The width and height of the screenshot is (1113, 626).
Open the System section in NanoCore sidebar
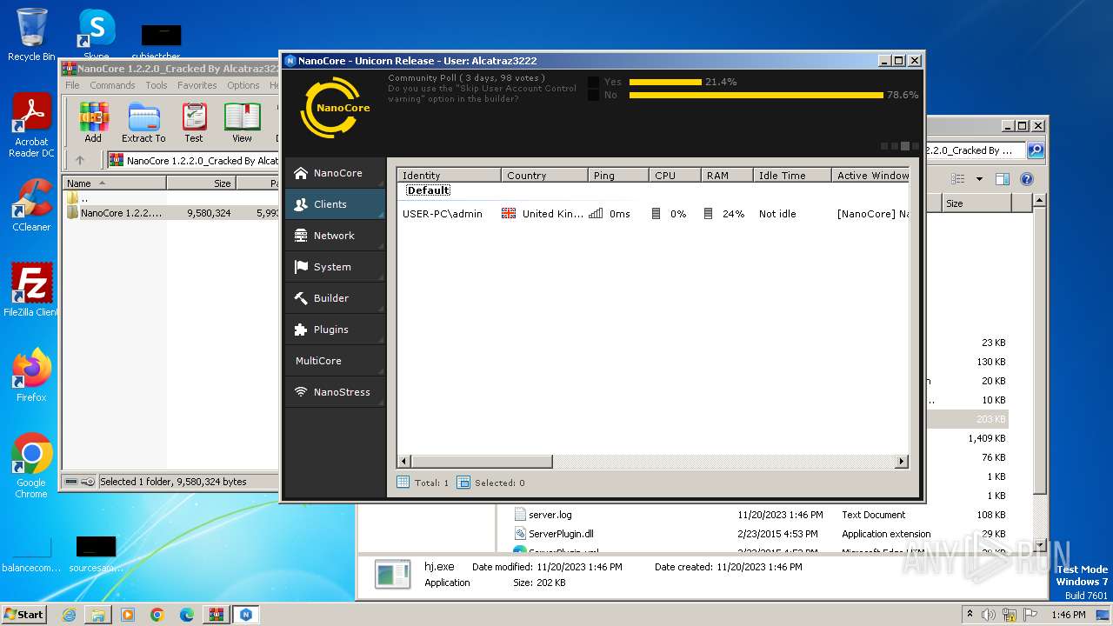335,267
